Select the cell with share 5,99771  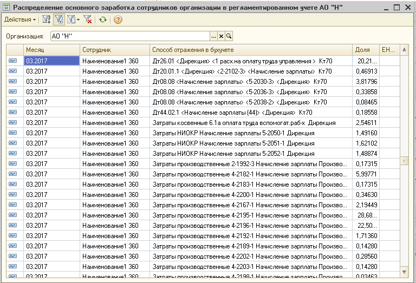tap(366, 174)
